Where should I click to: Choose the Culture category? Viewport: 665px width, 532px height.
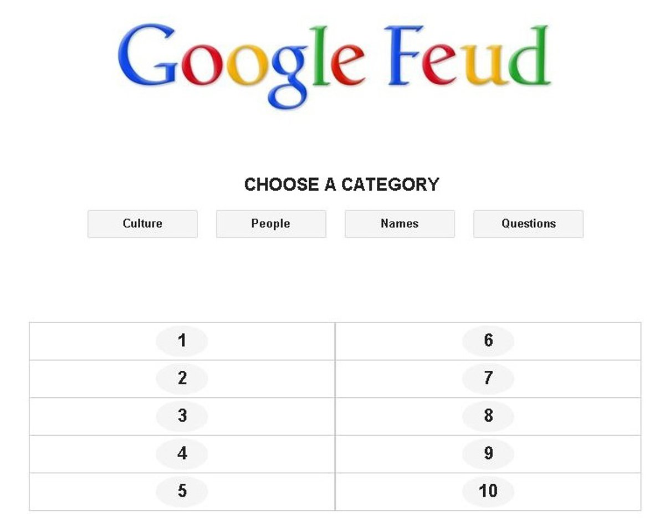[x=142, y=224]
